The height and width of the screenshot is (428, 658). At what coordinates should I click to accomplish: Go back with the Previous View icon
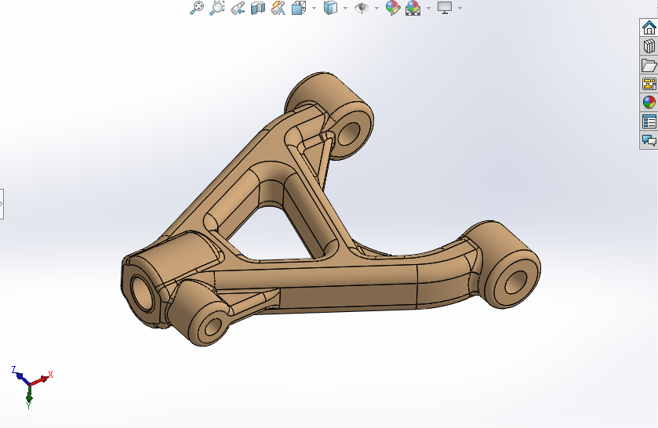238,8
